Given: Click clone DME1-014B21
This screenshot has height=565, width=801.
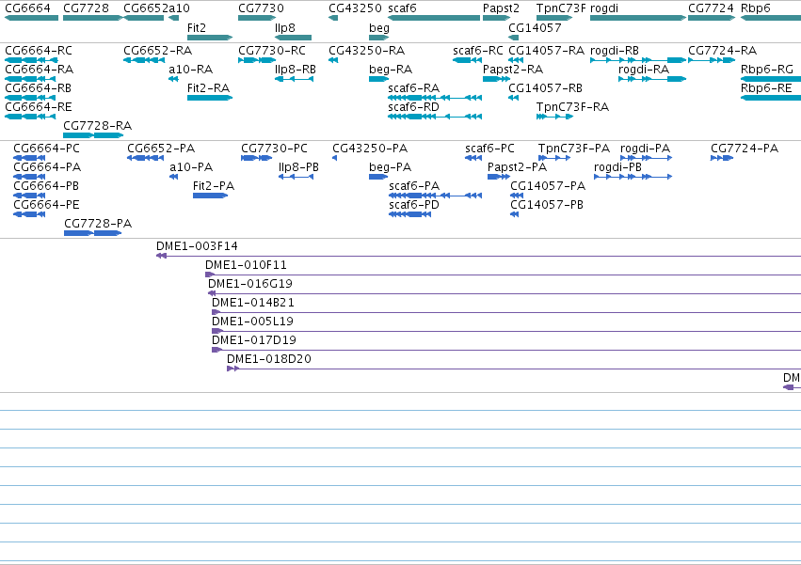Looking at the screenshot, I should point(253,303).
